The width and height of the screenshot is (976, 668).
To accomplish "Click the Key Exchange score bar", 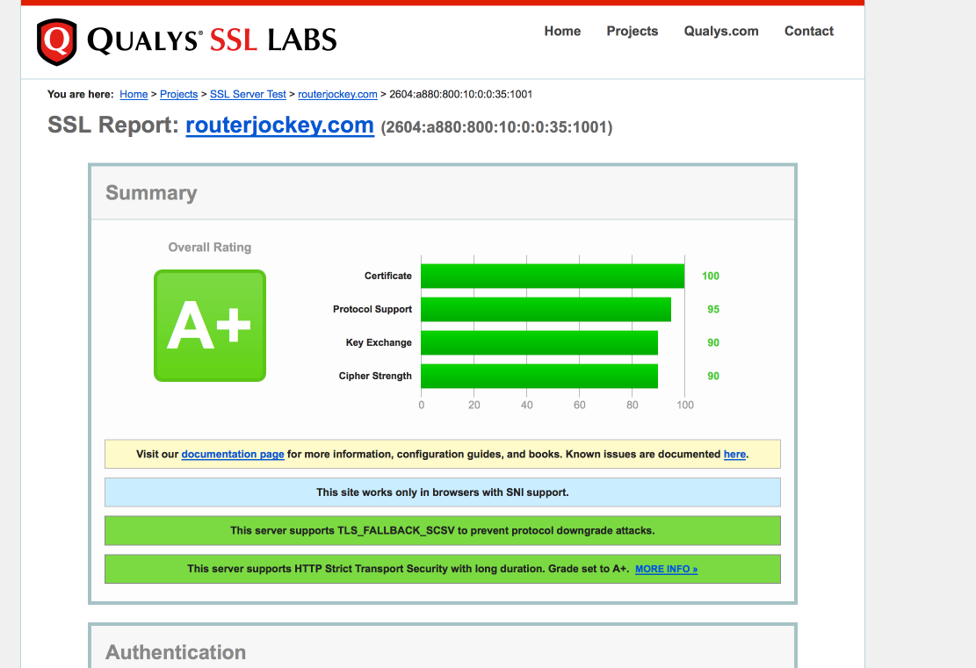I will [x=539, y=342].
